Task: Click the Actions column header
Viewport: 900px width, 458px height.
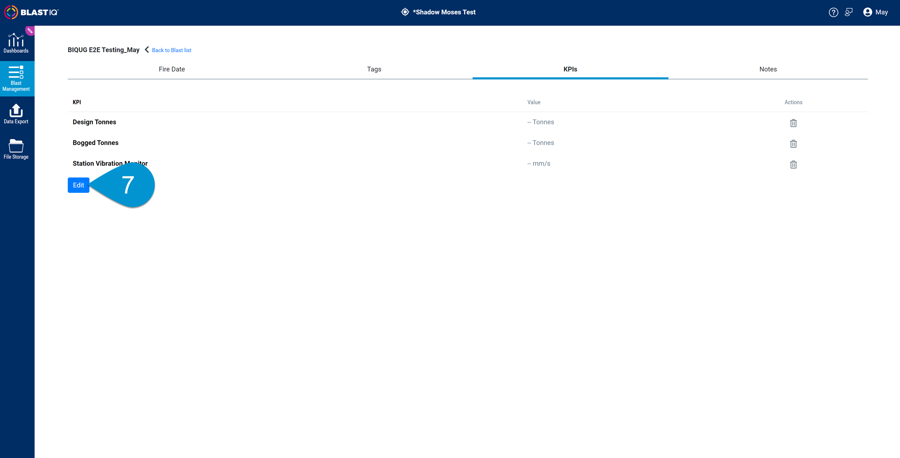Action: [793, 102]
